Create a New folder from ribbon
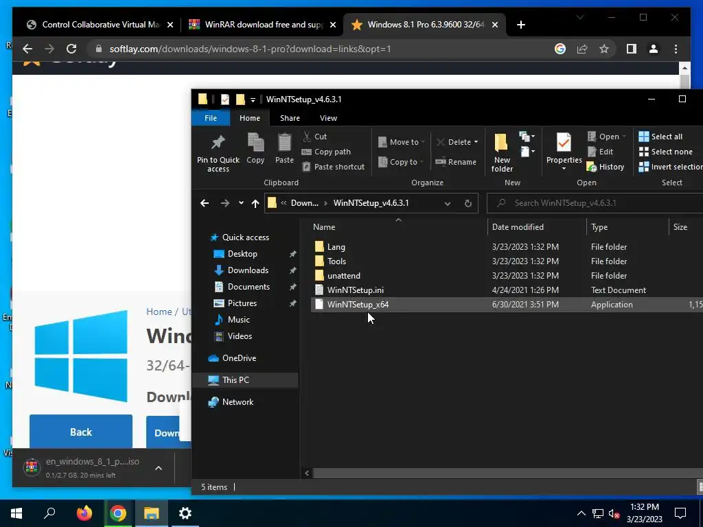The height and width of the screenshot is (527, 703). pos(502,153)
